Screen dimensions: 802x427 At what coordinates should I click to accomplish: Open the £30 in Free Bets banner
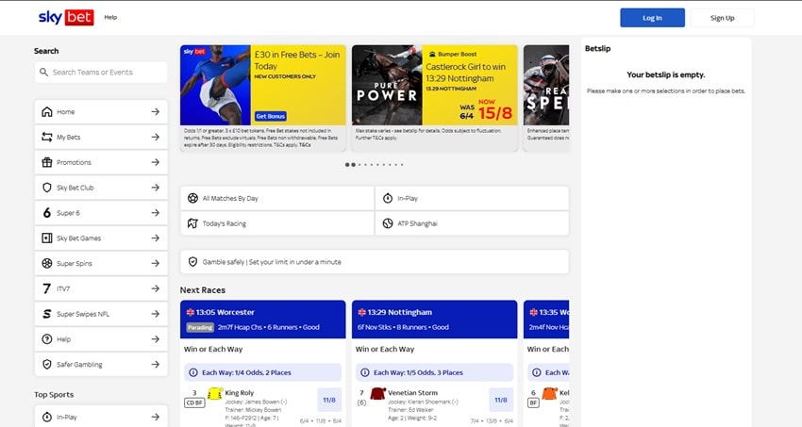[x=263, y=98]
